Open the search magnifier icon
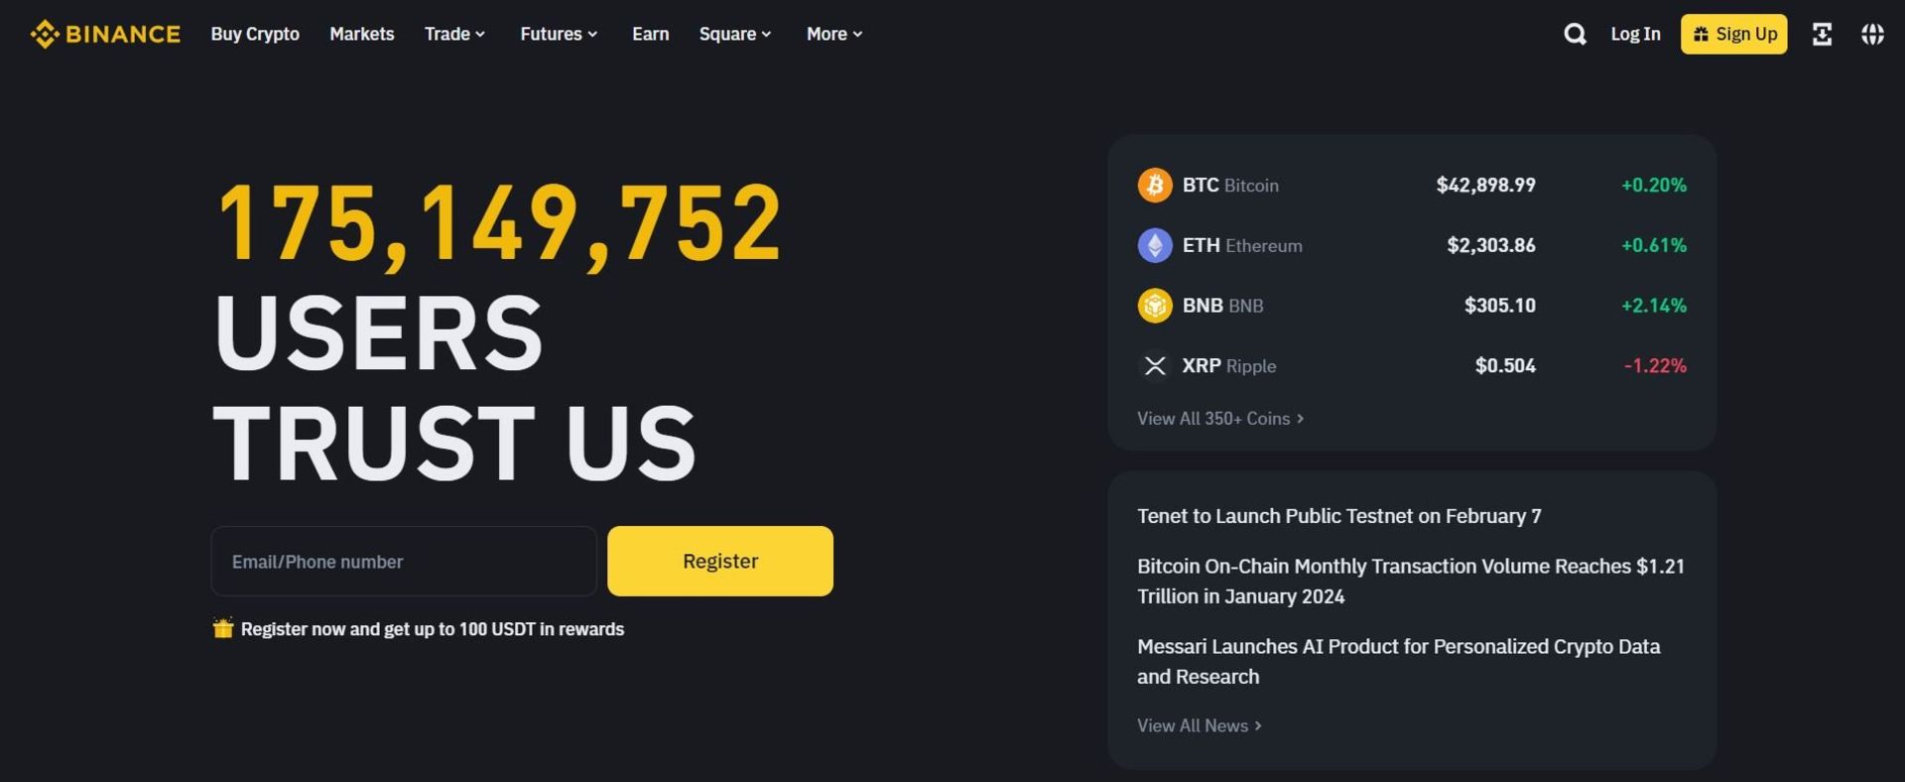 point(1575,35)
